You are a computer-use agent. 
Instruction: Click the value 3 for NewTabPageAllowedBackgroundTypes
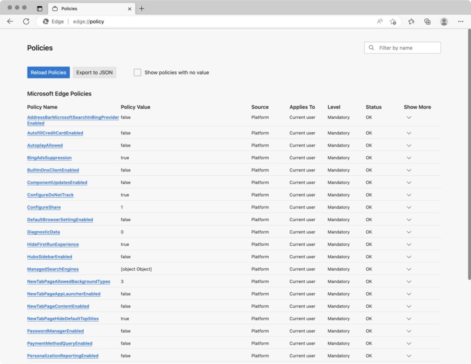(x=122, y=282)
